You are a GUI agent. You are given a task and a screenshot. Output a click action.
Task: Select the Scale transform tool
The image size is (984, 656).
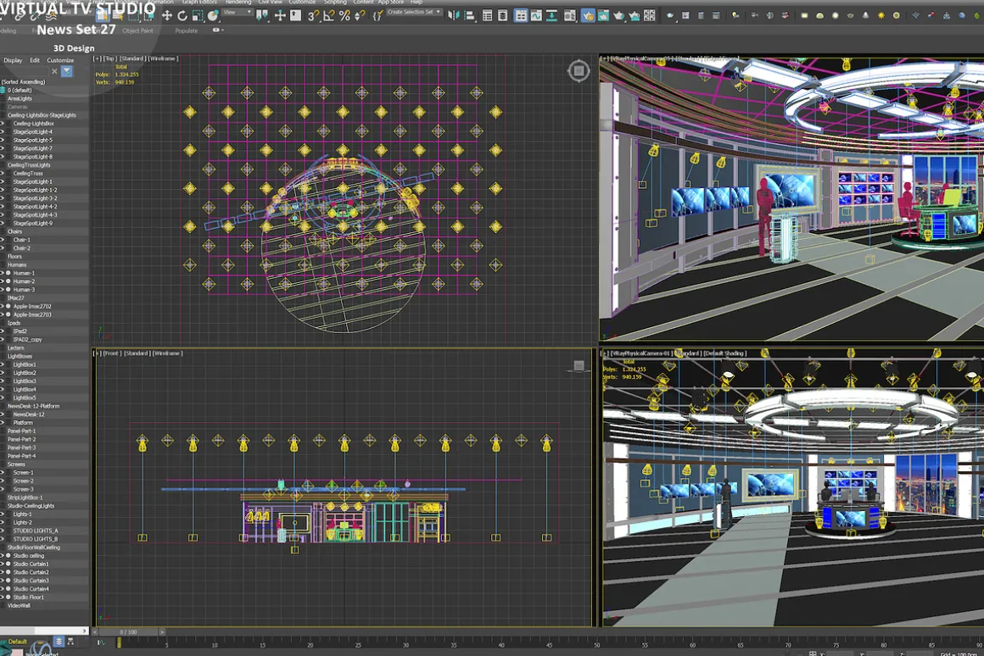point(197,15)
